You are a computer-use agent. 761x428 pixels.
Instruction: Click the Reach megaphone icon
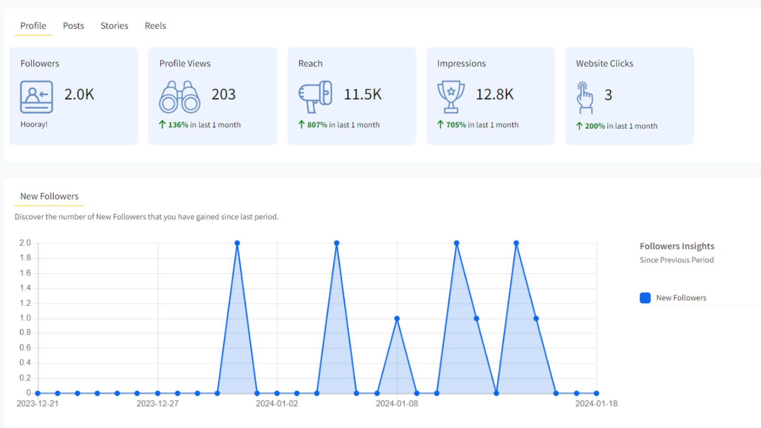pos(315,97)
